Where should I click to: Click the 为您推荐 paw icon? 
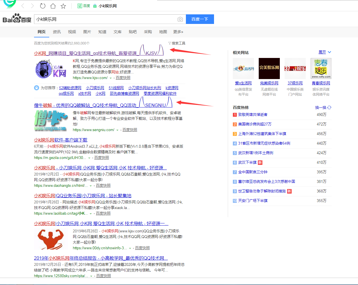point(37,88)
